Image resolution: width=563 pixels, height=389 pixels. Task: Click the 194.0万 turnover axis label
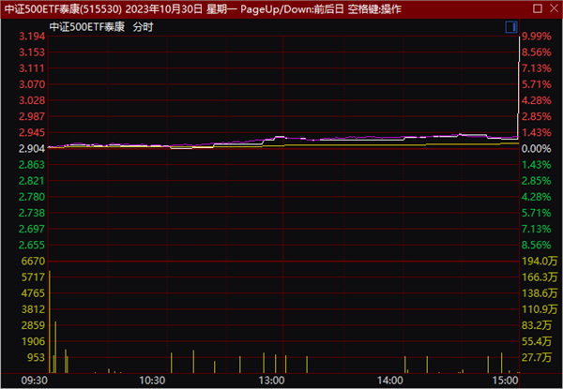539,262
